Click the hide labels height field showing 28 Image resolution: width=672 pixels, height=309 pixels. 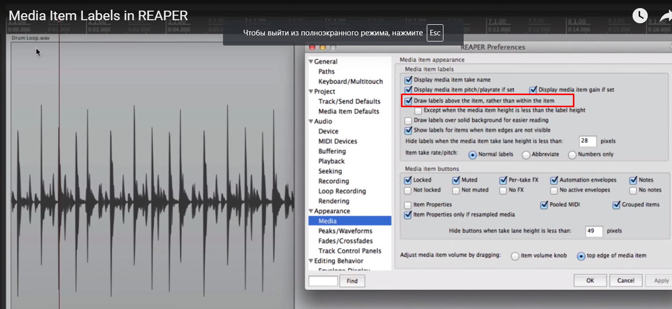tap(588, 141)
